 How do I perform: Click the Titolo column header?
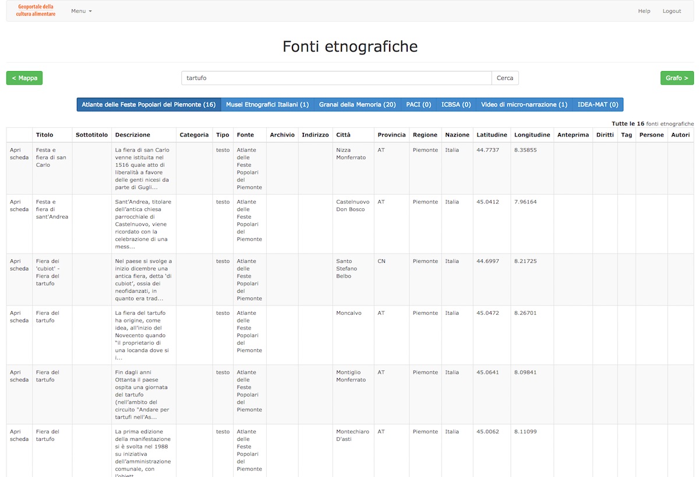44,135
